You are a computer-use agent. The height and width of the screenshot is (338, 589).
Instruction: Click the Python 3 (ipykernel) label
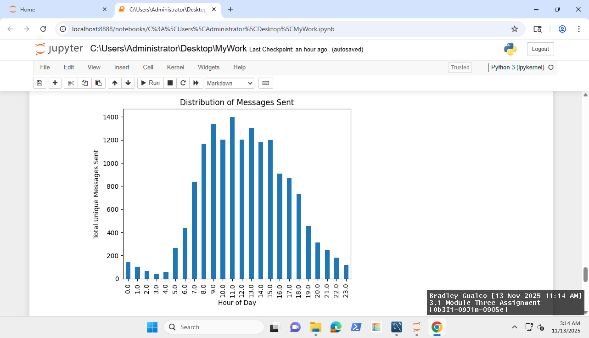tap(518, 68)
